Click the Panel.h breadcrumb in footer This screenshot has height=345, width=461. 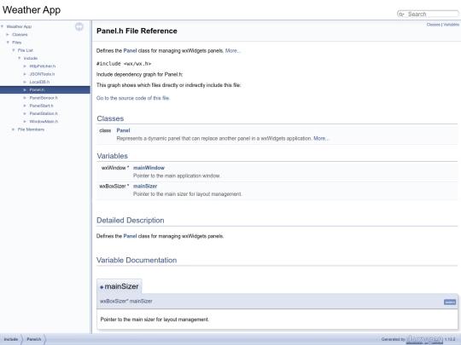coord(34,339)
